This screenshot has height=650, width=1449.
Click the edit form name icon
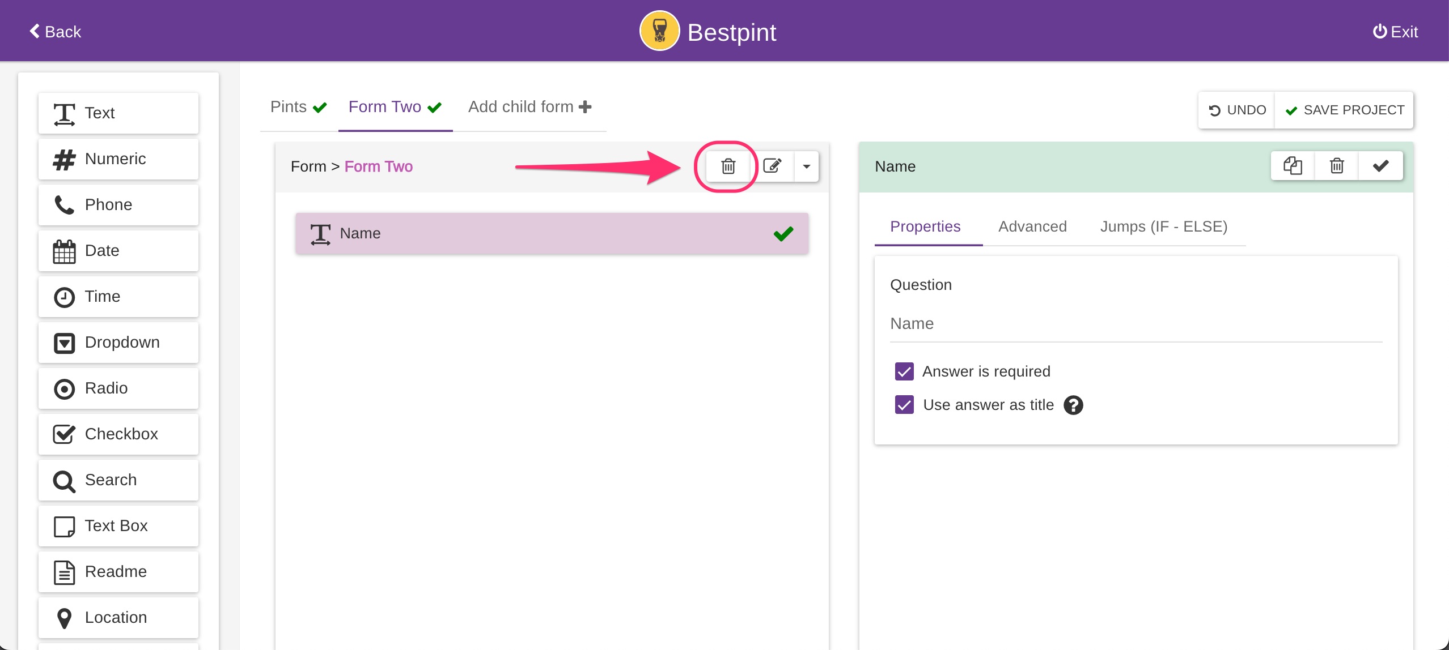pyautogui.click(x=772, y=166)
